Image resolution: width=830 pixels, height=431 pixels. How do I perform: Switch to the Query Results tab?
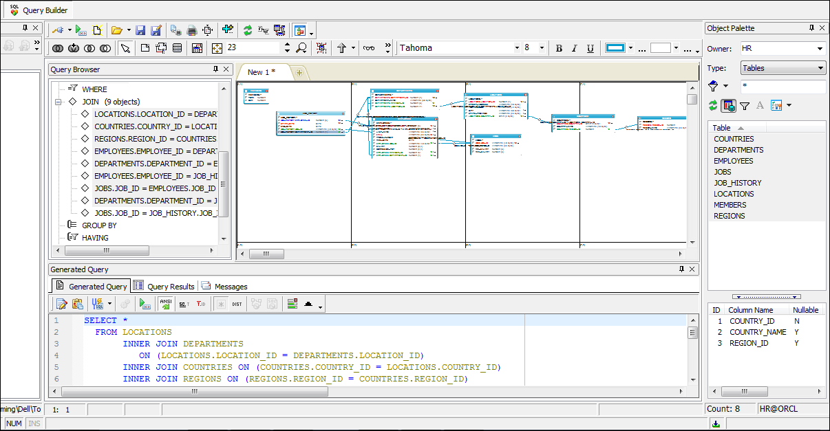click(x=170, y=286)
